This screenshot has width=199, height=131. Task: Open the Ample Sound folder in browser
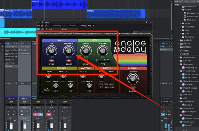[189, 57]
